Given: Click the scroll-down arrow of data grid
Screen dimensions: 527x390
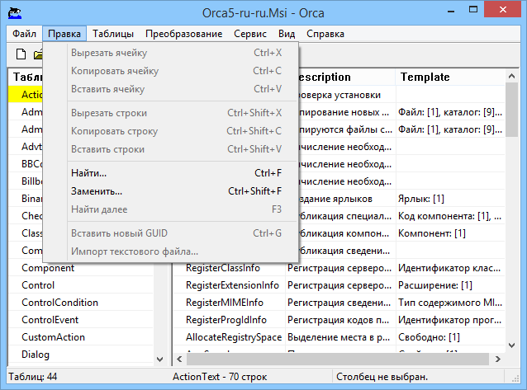Looking at the screenshot, I should coord(511,345).
